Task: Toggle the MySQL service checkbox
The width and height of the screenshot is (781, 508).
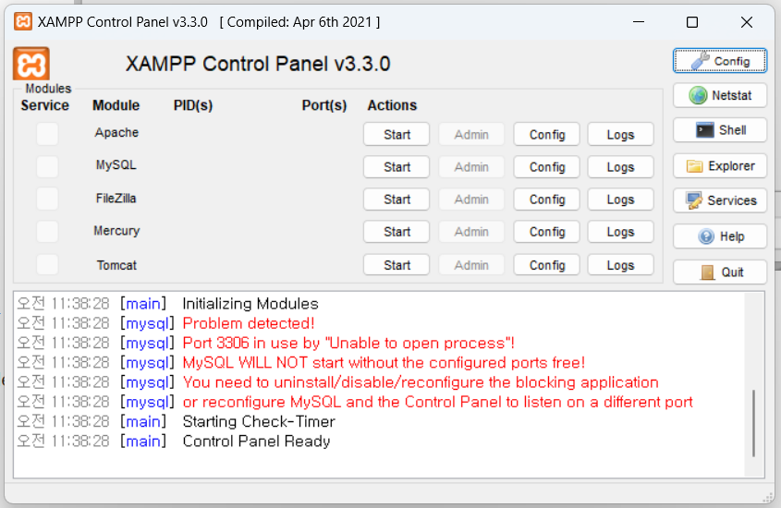Action: (47, 166)
